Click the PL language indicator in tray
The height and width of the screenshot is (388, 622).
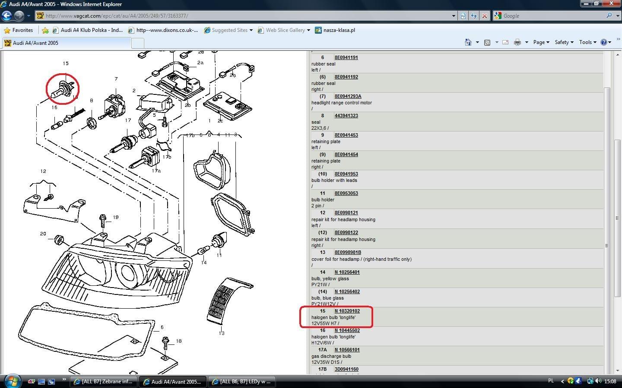(x=551, y=381)
